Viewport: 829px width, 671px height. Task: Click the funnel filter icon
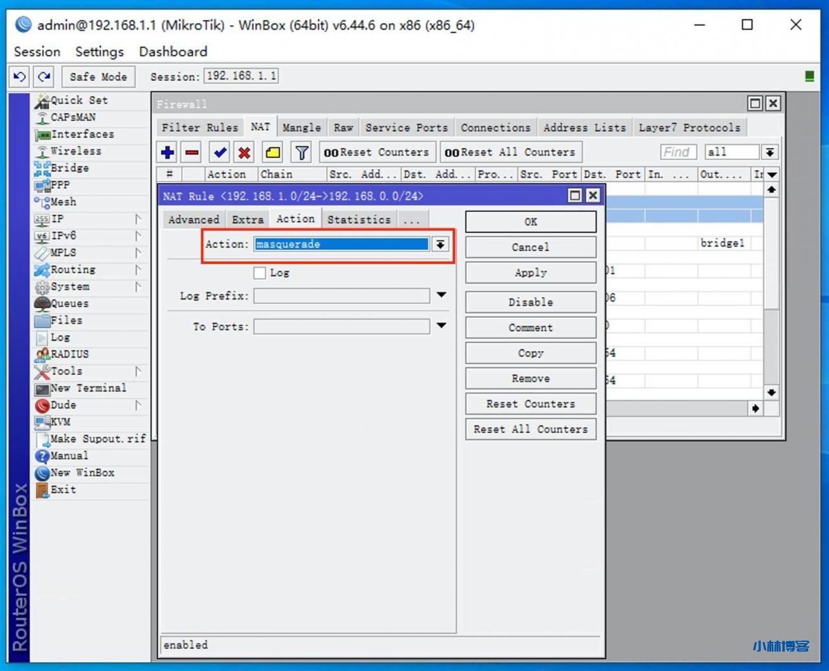tap(302, 153)
